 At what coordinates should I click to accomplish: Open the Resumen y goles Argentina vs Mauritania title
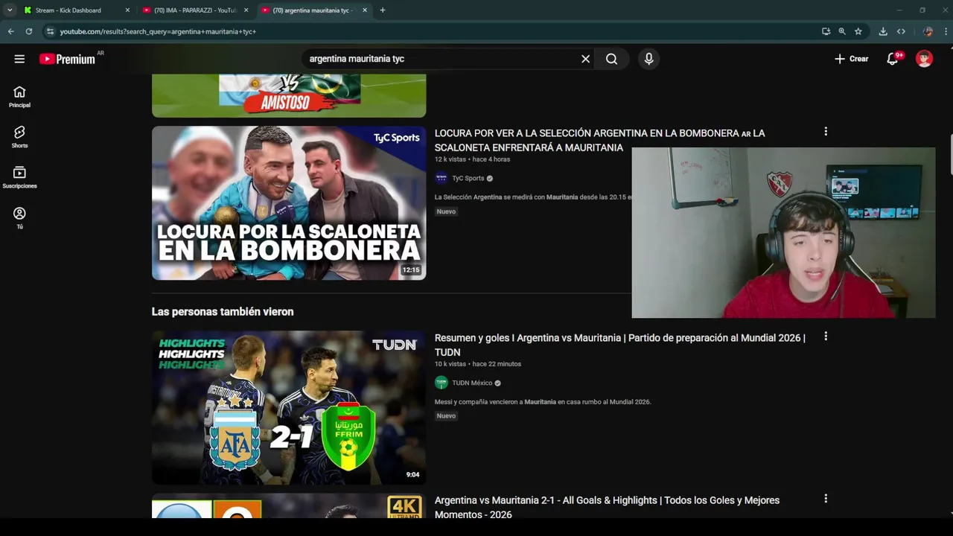[x=619, y=345]
